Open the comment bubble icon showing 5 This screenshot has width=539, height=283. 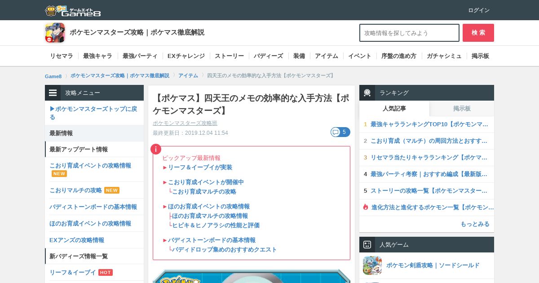pos(340,132)
